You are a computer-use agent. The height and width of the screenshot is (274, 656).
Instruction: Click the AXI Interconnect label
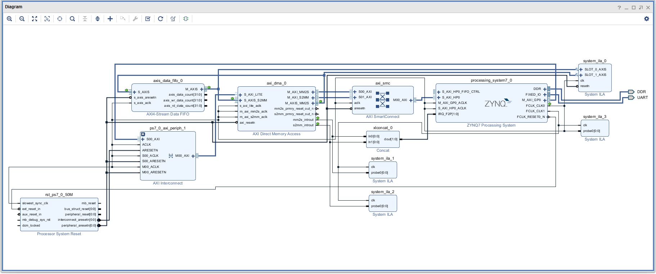tap(168, 183)
